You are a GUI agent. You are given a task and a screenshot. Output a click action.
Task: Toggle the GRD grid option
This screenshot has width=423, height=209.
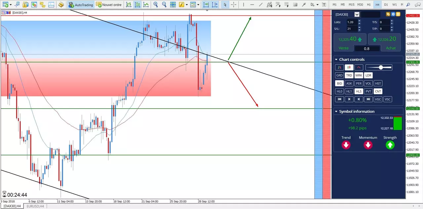pos(339,75)
